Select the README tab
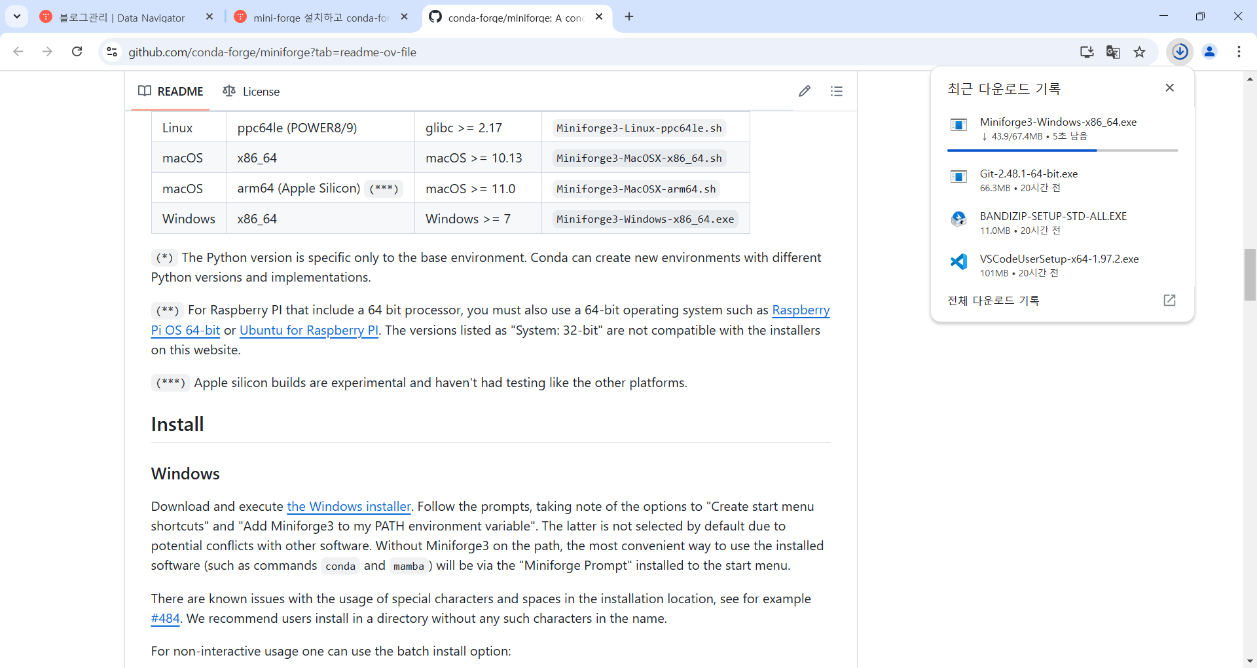The image size is (1257, 668). (x=171, y=91)
